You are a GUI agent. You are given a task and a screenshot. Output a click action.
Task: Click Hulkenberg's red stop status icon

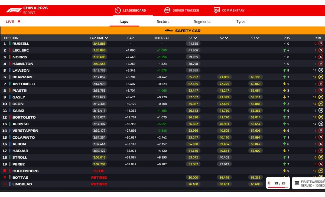tap(5, 171)
